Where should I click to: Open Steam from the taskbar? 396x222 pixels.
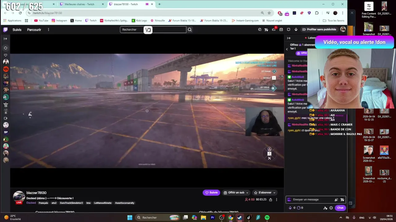coord(239,217)
